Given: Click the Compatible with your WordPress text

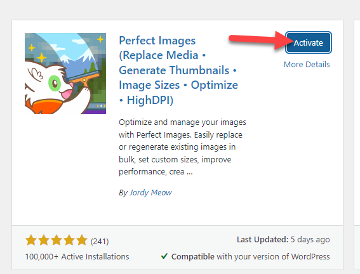Looking at the screenshot, I should coord(251,256).
